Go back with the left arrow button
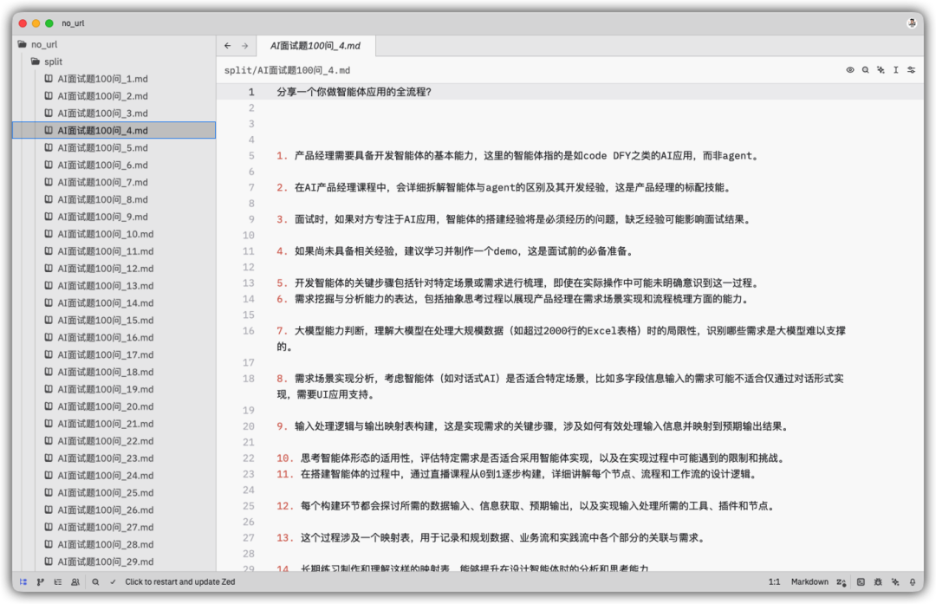 (228, 46)
